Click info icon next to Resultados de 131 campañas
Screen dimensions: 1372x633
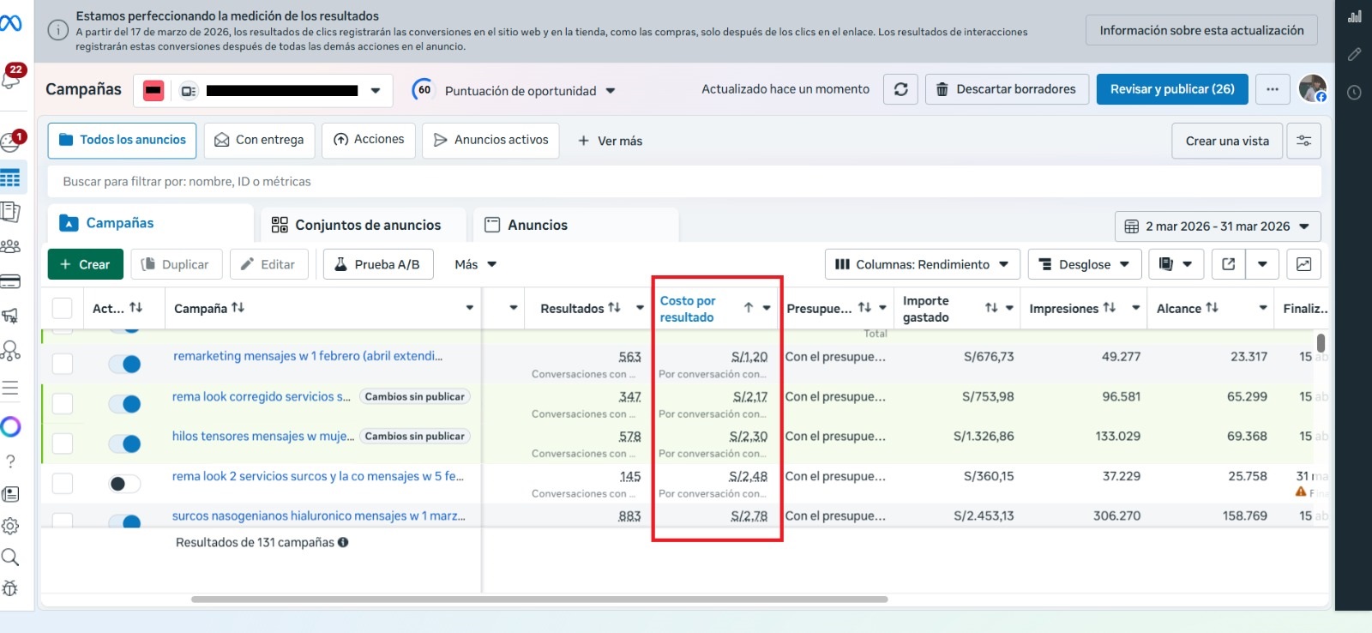pos(343,542)
